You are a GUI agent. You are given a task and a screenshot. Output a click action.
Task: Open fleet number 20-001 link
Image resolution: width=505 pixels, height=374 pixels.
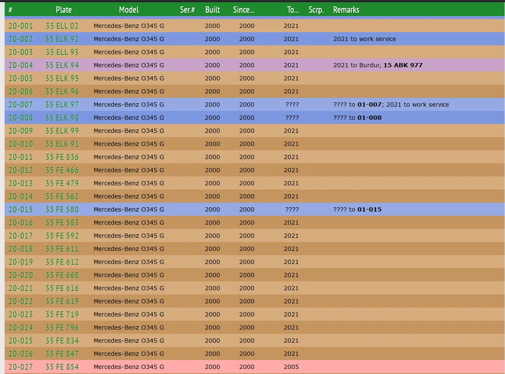(20, 26)
